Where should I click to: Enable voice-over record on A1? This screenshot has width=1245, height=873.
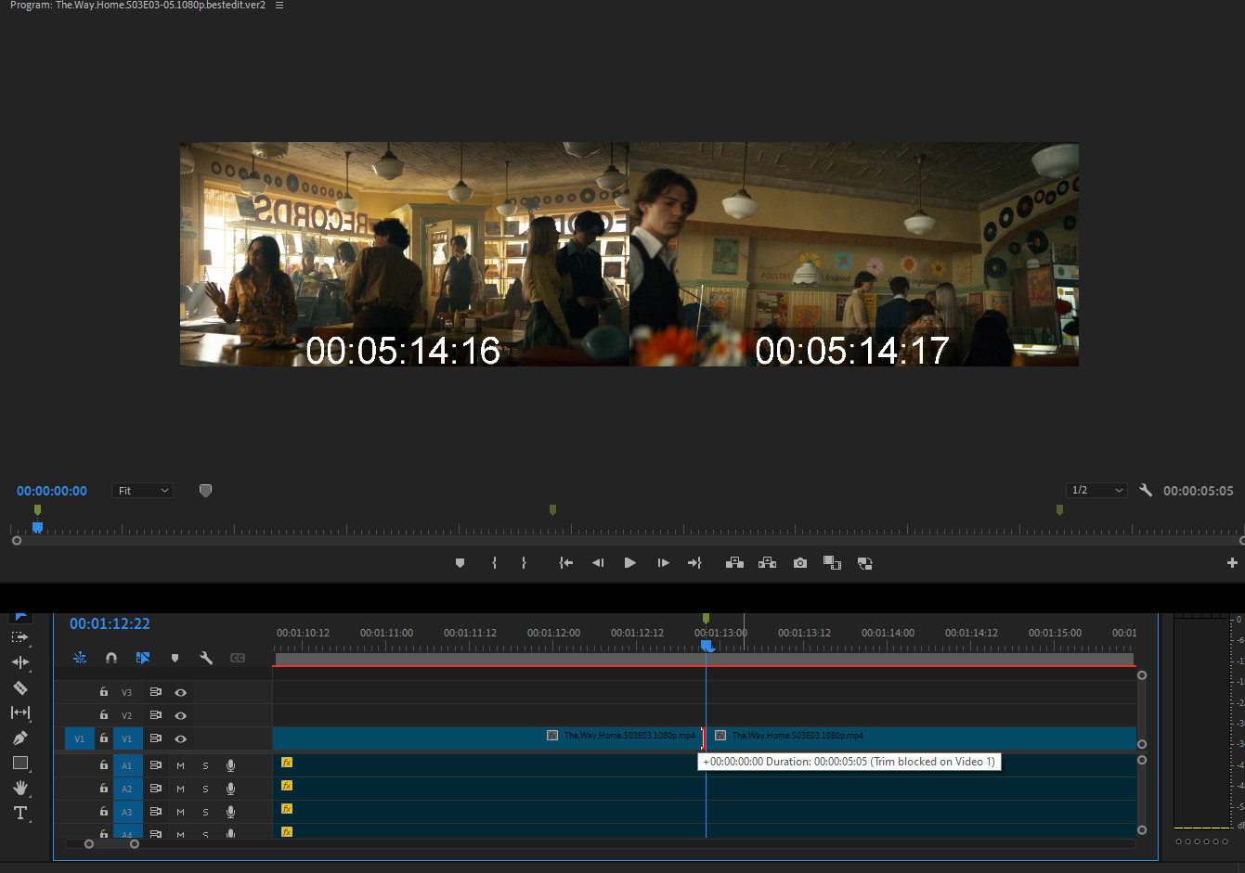(x=230, y=765)
